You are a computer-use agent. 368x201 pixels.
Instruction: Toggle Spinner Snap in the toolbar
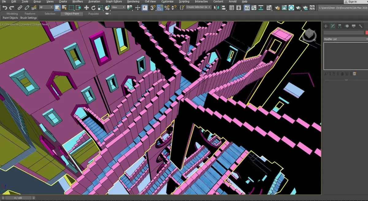pos(174,8)
